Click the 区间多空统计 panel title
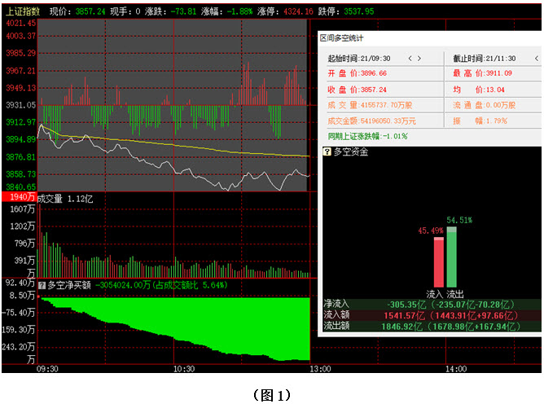Screen dimensions: 544x417 (340, 38)
